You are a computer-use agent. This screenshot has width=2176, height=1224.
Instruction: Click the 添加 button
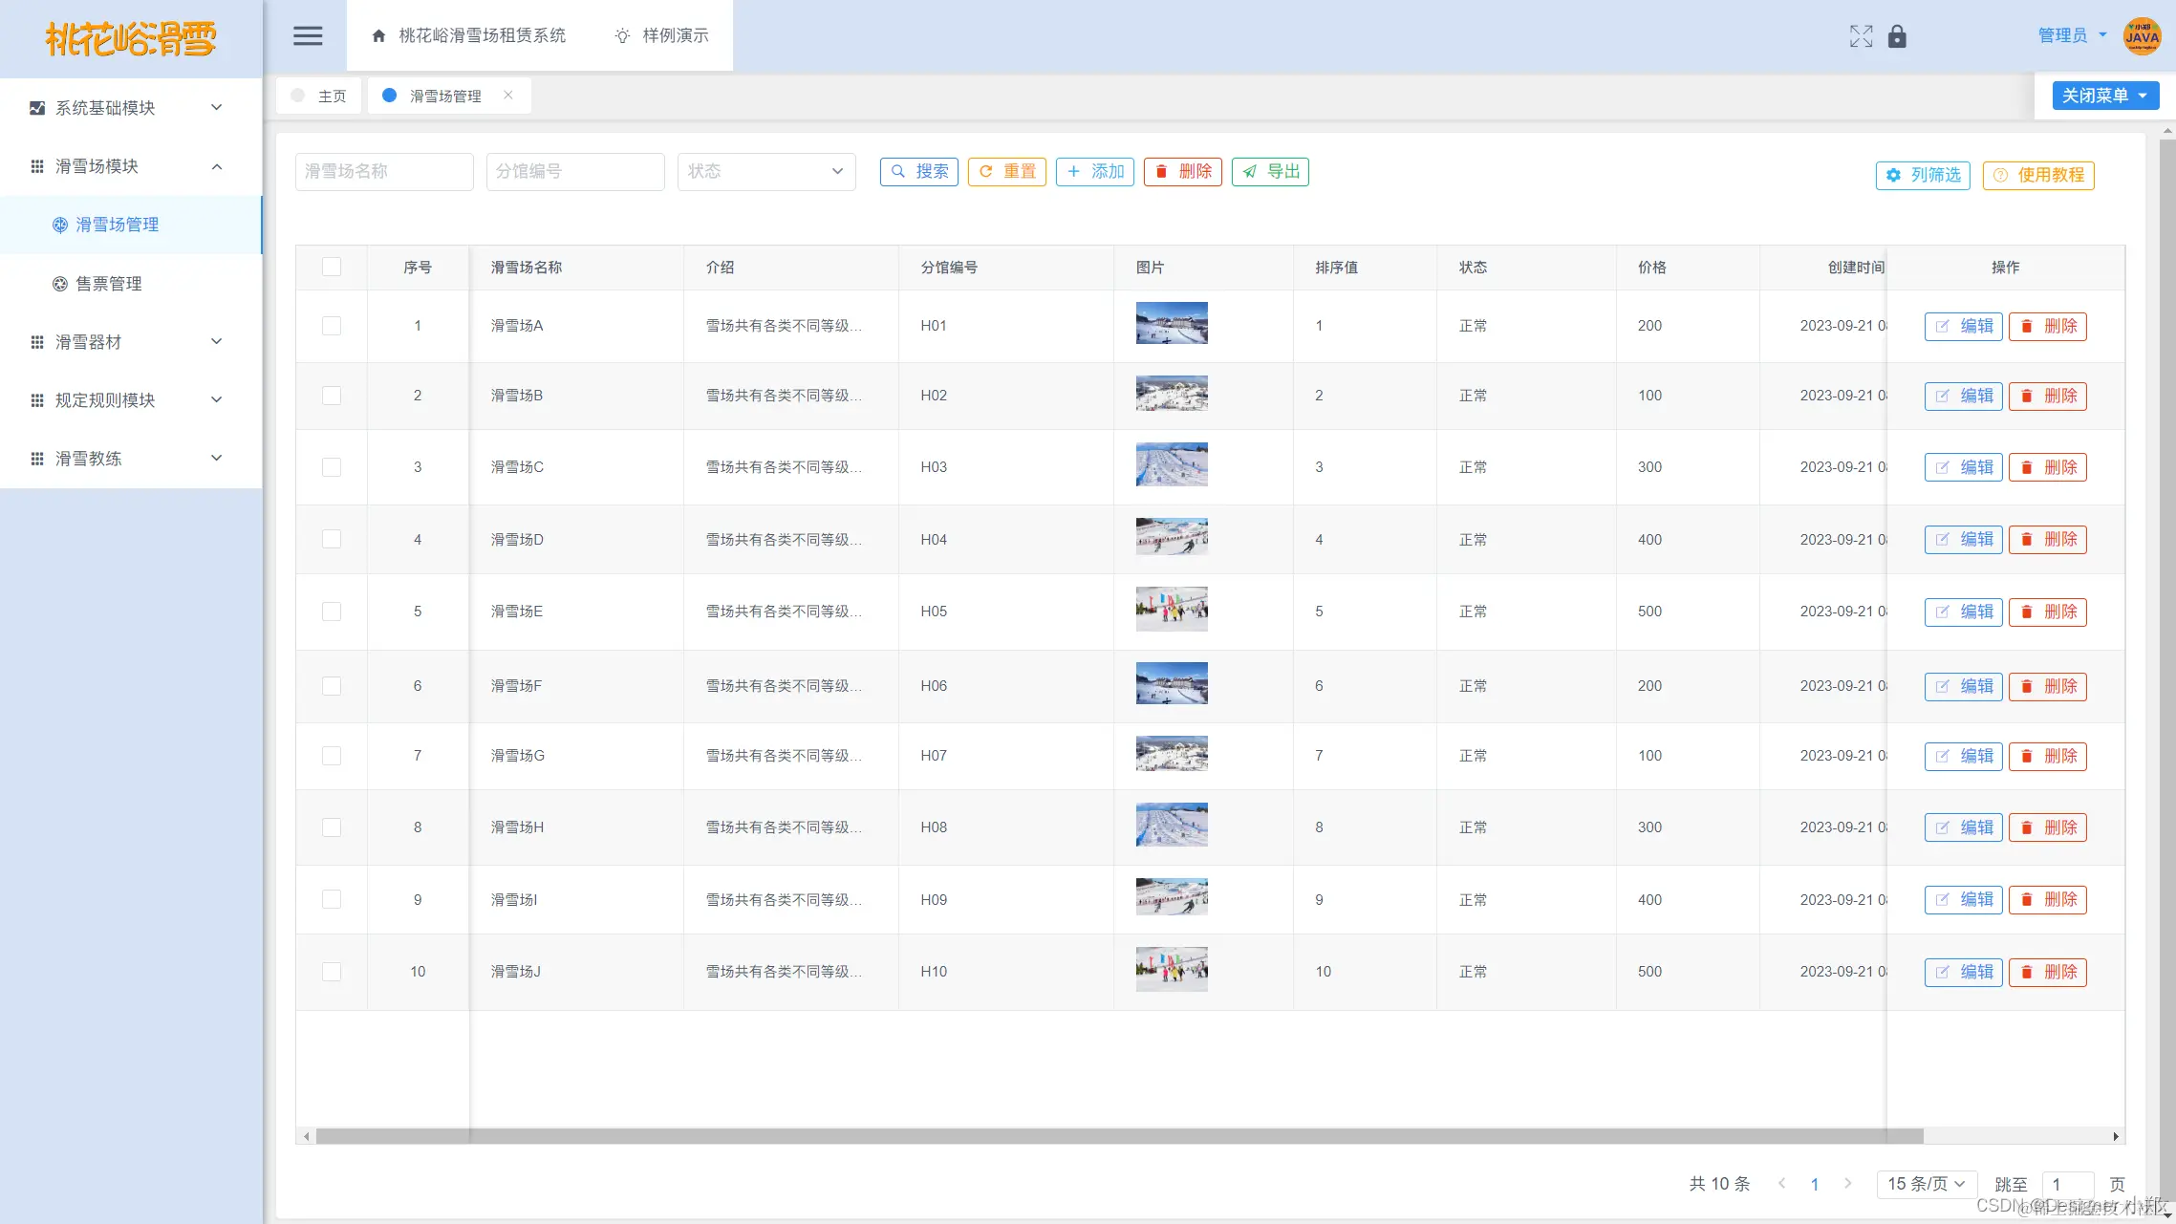click(1095, 172)
